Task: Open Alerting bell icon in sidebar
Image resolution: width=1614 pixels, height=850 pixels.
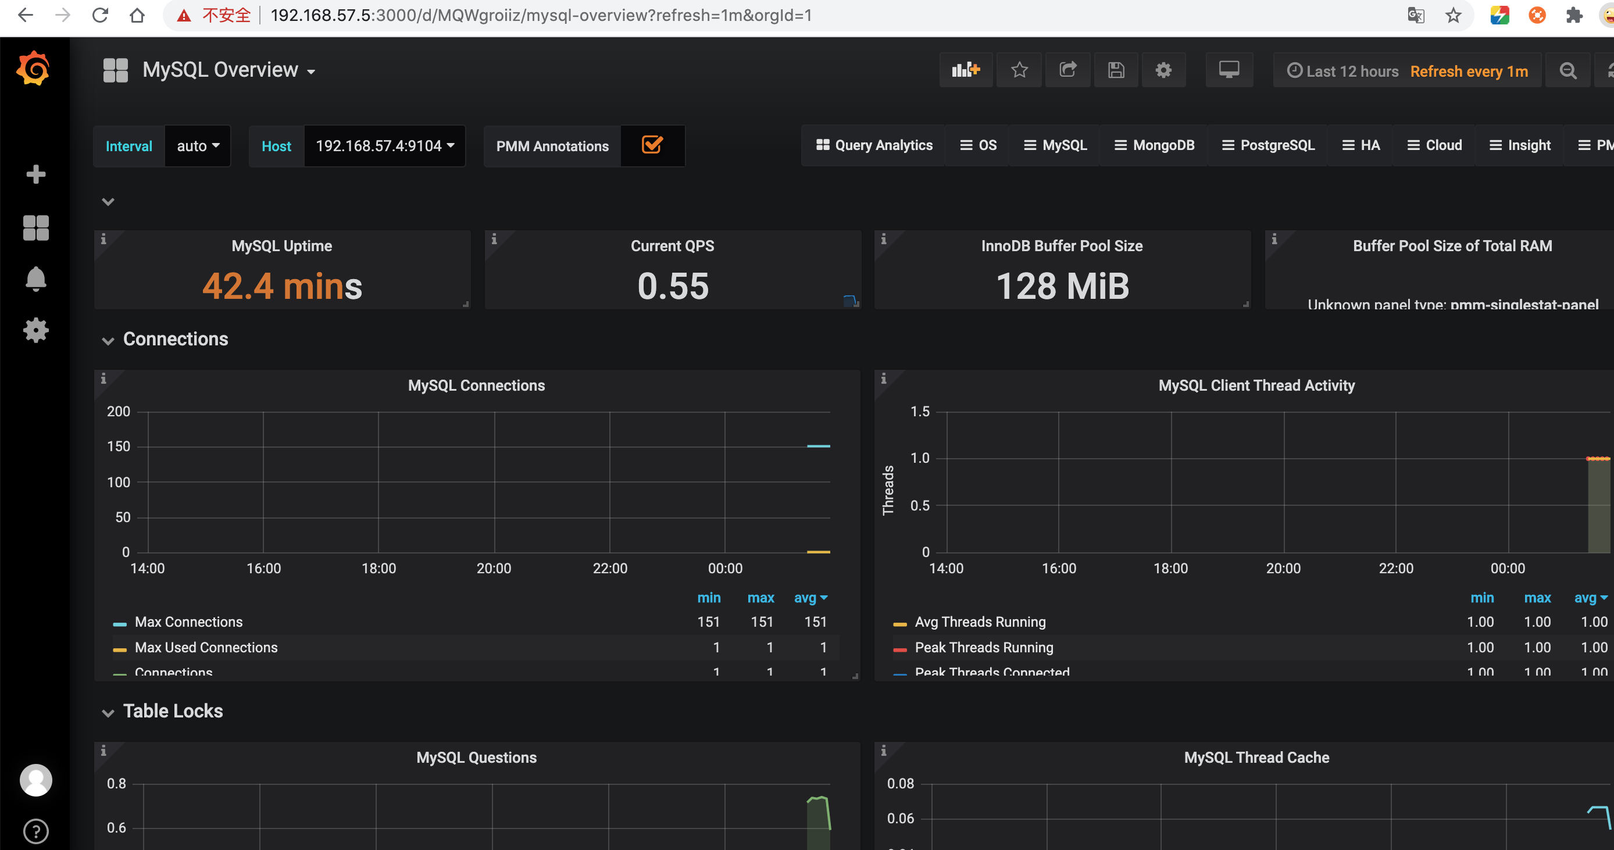Action: (x=35, y=278)
